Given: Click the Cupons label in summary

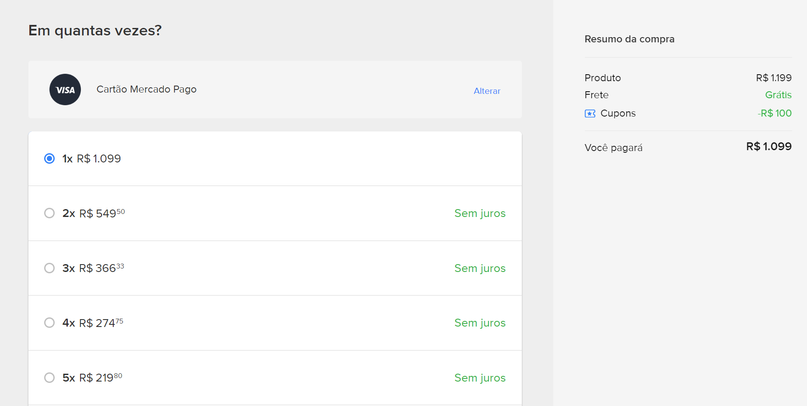Looking at the screenshot, I should (x=618, y=114).
